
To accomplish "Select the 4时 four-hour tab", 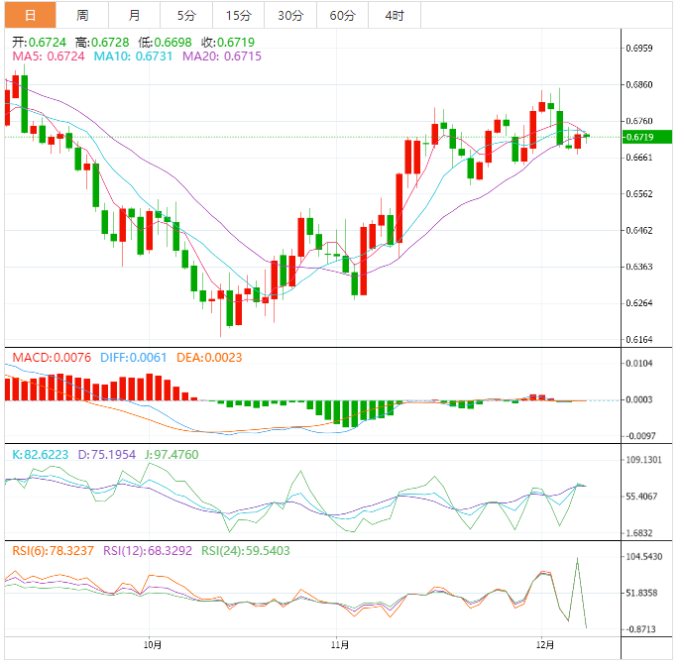I will (x=394, y=15).
